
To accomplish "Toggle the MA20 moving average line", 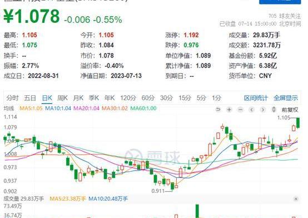I will click(x=86, y=108).
